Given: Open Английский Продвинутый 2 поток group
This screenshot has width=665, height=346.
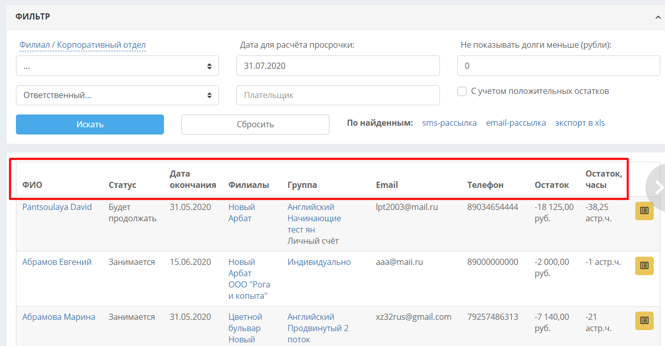Looking at the screenshot, I should coord(318,328).
